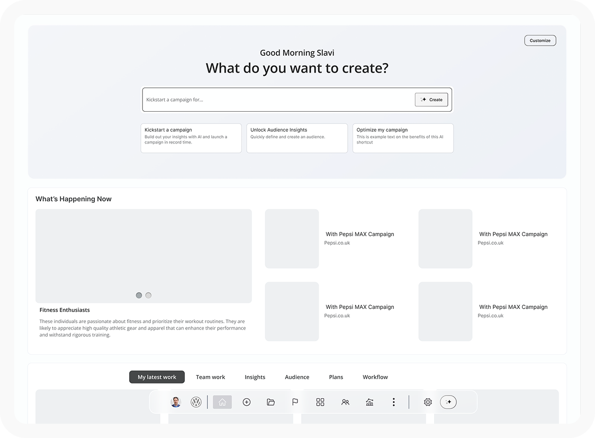Select the Kickstart a campaign shortcut card
This screenshot has height=438, width=595.
tap(191, 138)
